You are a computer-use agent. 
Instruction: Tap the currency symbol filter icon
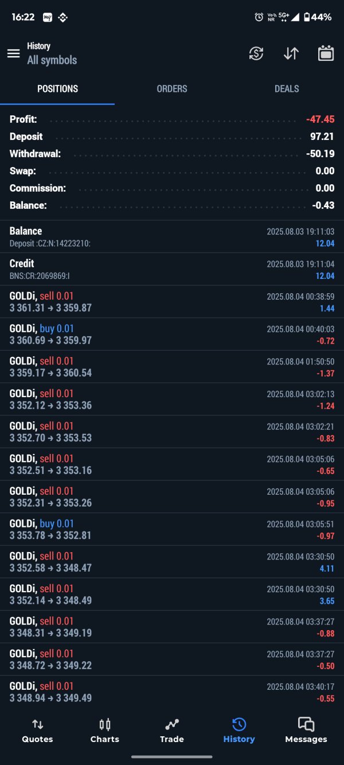click(x=256, y=53)
